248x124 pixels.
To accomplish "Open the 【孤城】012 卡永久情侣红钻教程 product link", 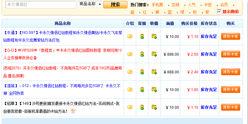I will point(62,90).
